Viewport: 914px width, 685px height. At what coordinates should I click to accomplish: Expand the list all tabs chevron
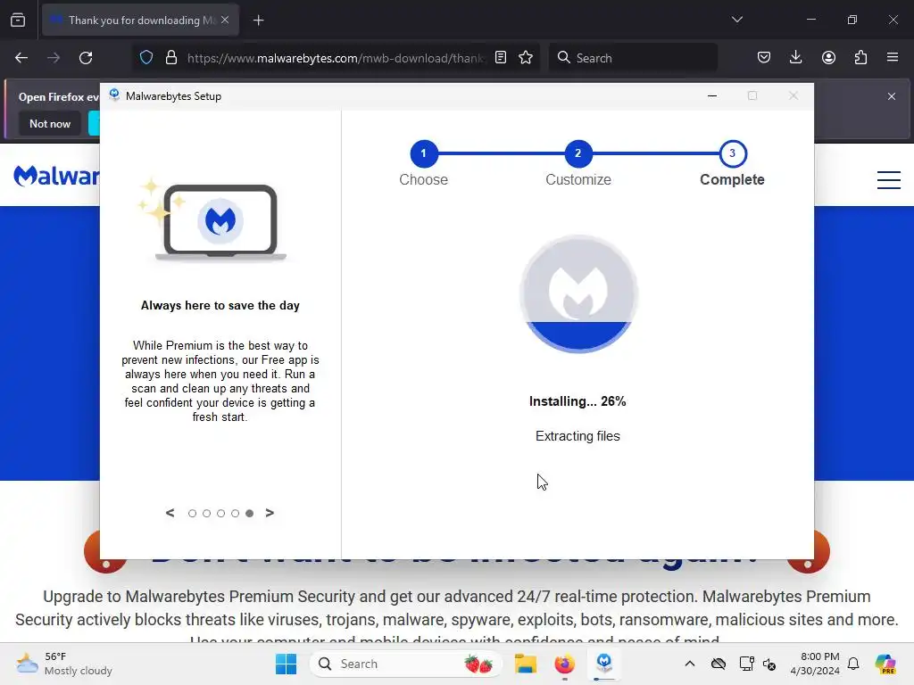736,20
